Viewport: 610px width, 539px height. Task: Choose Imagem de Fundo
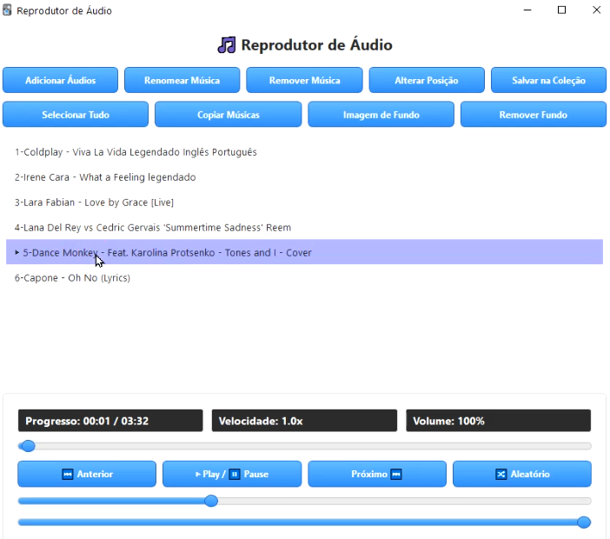point(381,115)
